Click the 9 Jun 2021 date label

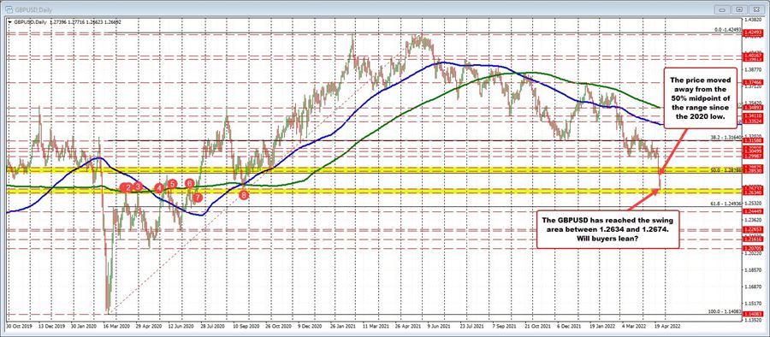pos(440,325)
